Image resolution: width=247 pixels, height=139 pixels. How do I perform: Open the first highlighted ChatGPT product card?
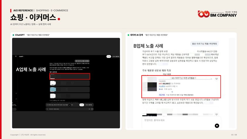point(70,76)
